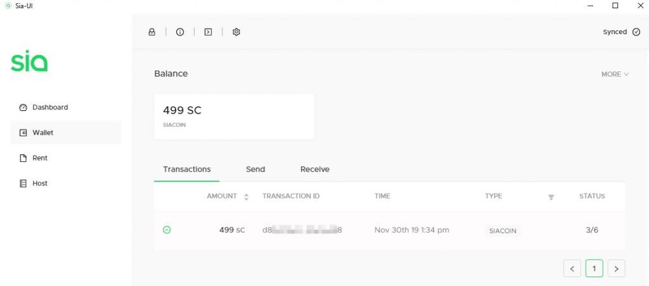Sort transactions by AMOUNT arrows
Image resolution: width=649 pixels, height=286 pixels.
[x=247, y=197]
